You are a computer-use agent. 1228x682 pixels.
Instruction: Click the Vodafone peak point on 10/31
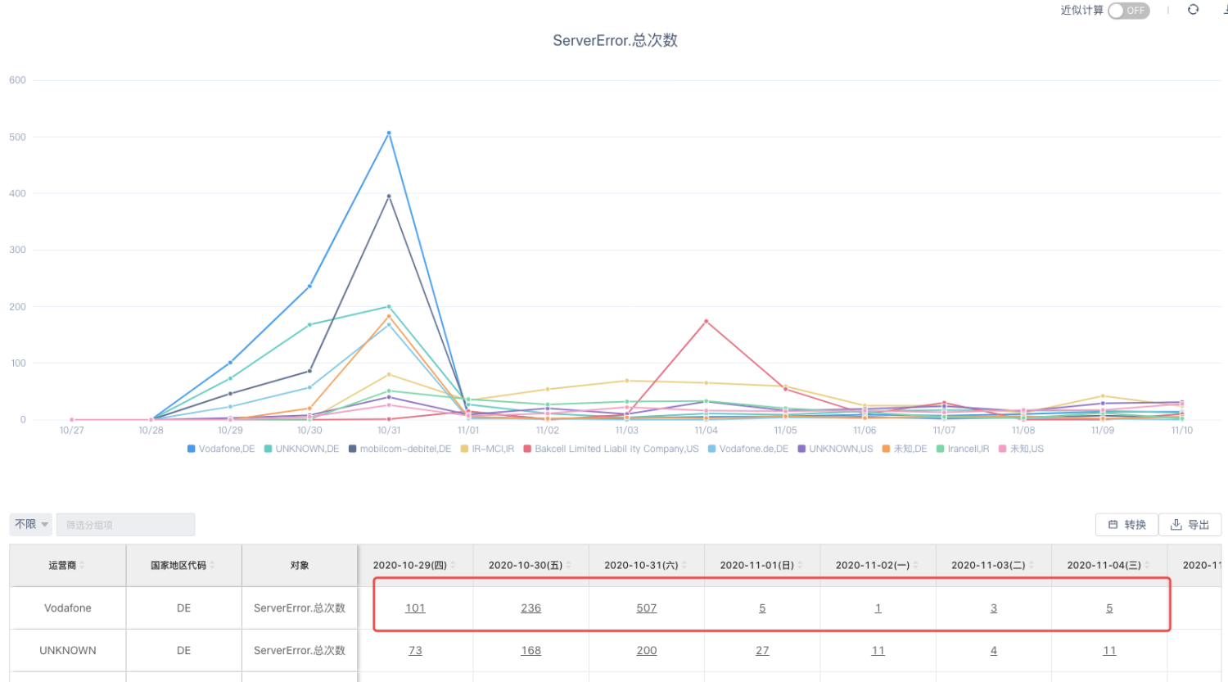tap(389, 133)
